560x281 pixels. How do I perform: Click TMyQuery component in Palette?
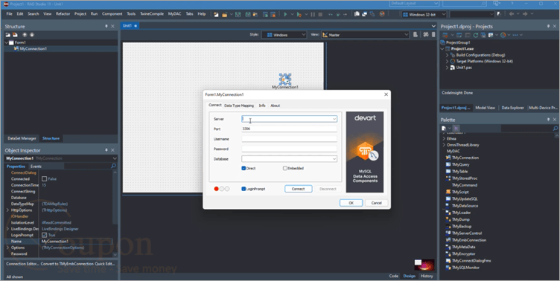(457, 164)
